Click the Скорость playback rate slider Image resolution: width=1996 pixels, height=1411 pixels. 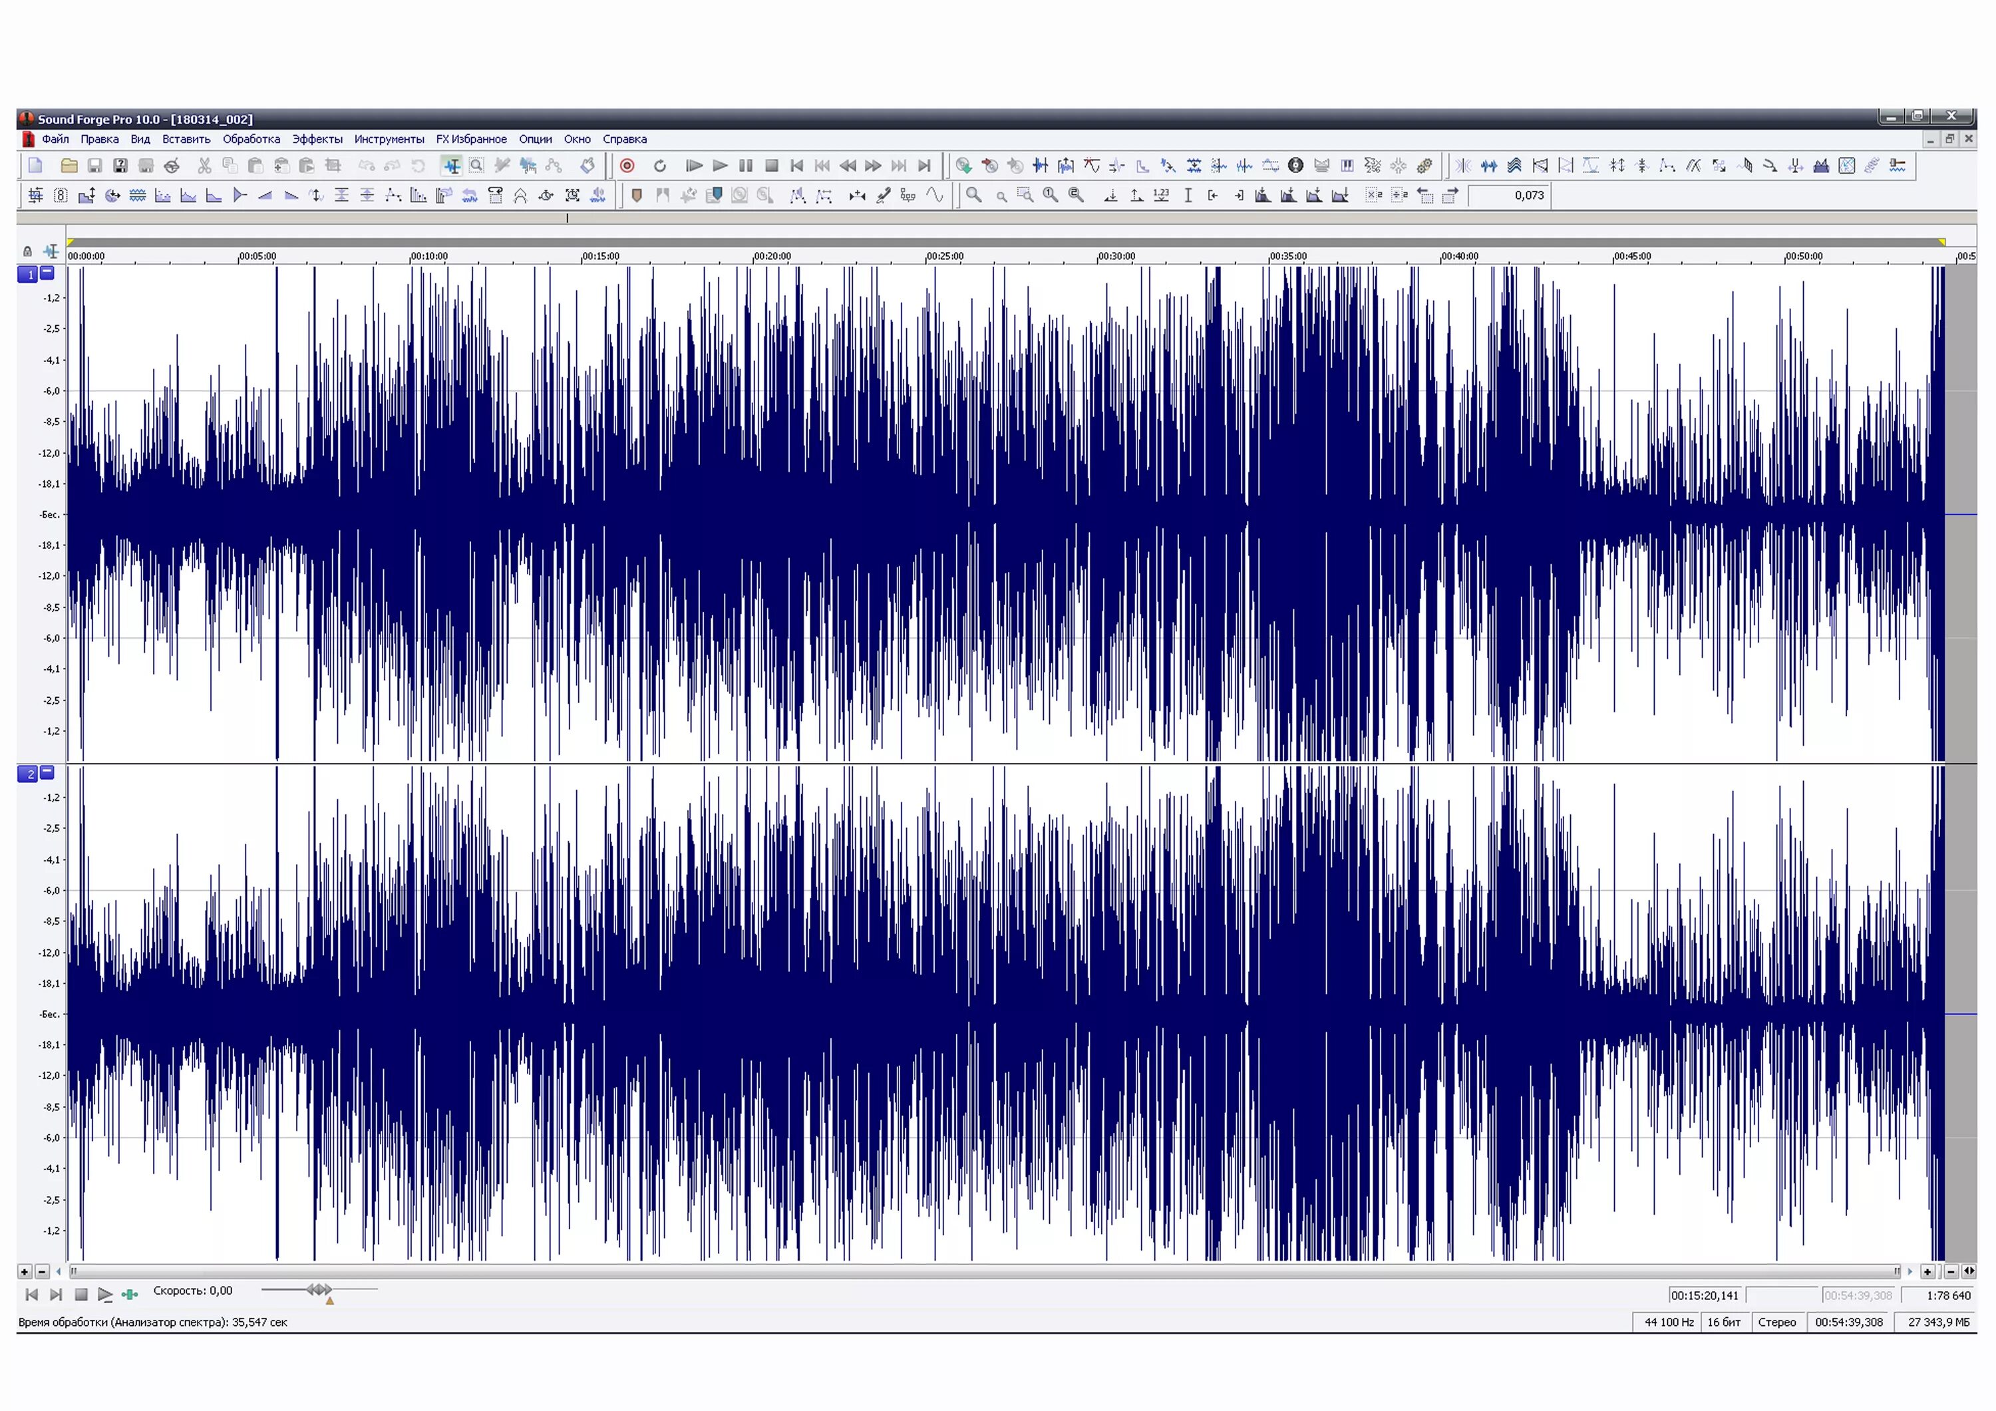coord(319,1289)
